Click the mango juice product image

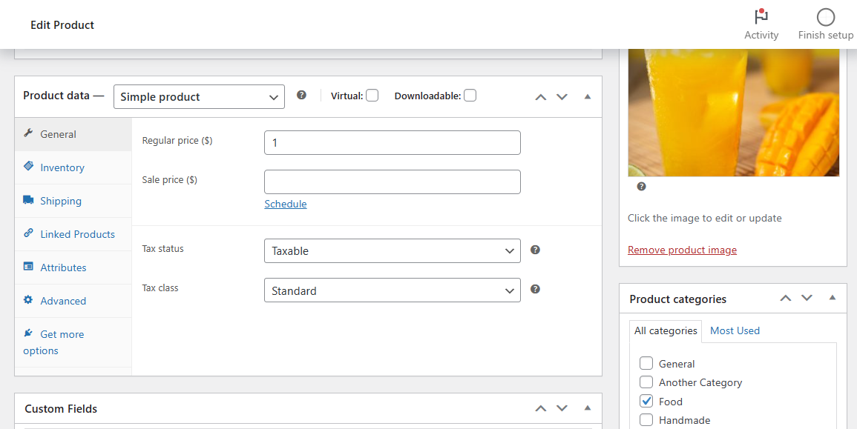point(734,113)
